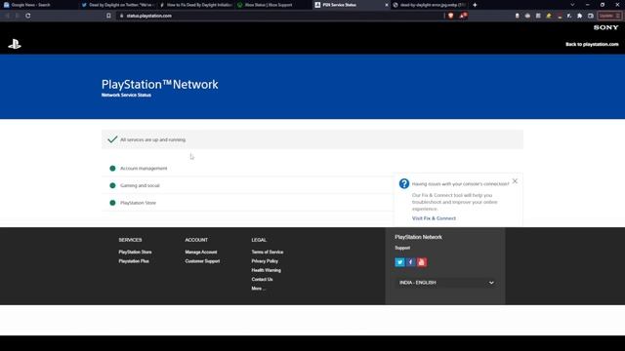Click Back to playstation.com link

(592, 44)
